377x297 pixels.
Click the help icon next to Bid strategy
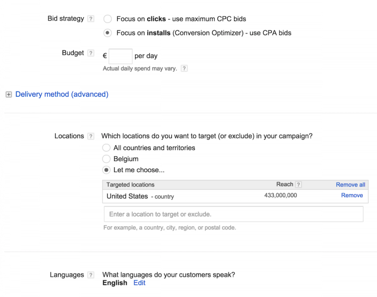[x=91, y=19]
